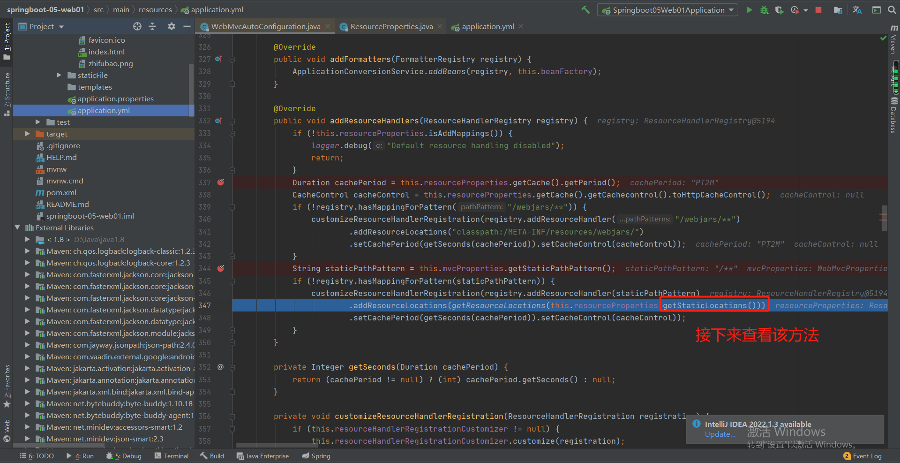Stop the running application red square
900x463 pixels.
[x=818, y=10]
